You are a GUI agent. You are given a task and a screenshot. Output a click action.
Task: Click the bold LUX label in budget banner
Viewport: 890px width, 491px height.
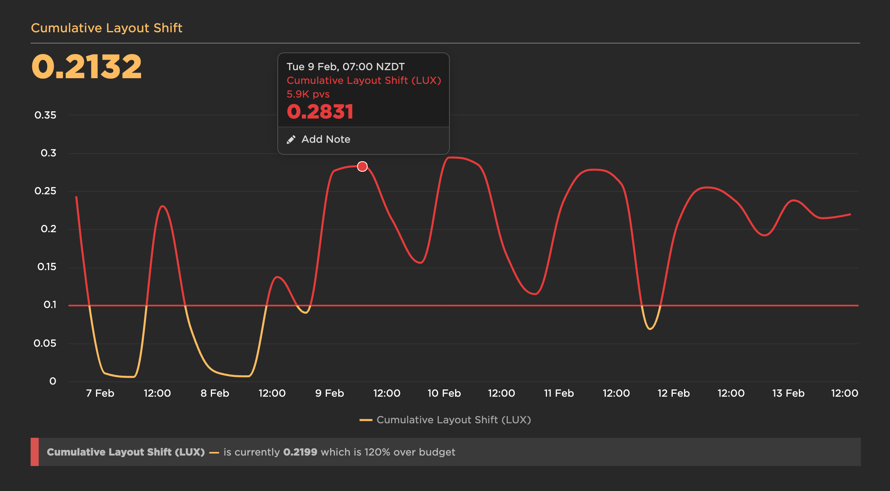(x=125, y=452)
